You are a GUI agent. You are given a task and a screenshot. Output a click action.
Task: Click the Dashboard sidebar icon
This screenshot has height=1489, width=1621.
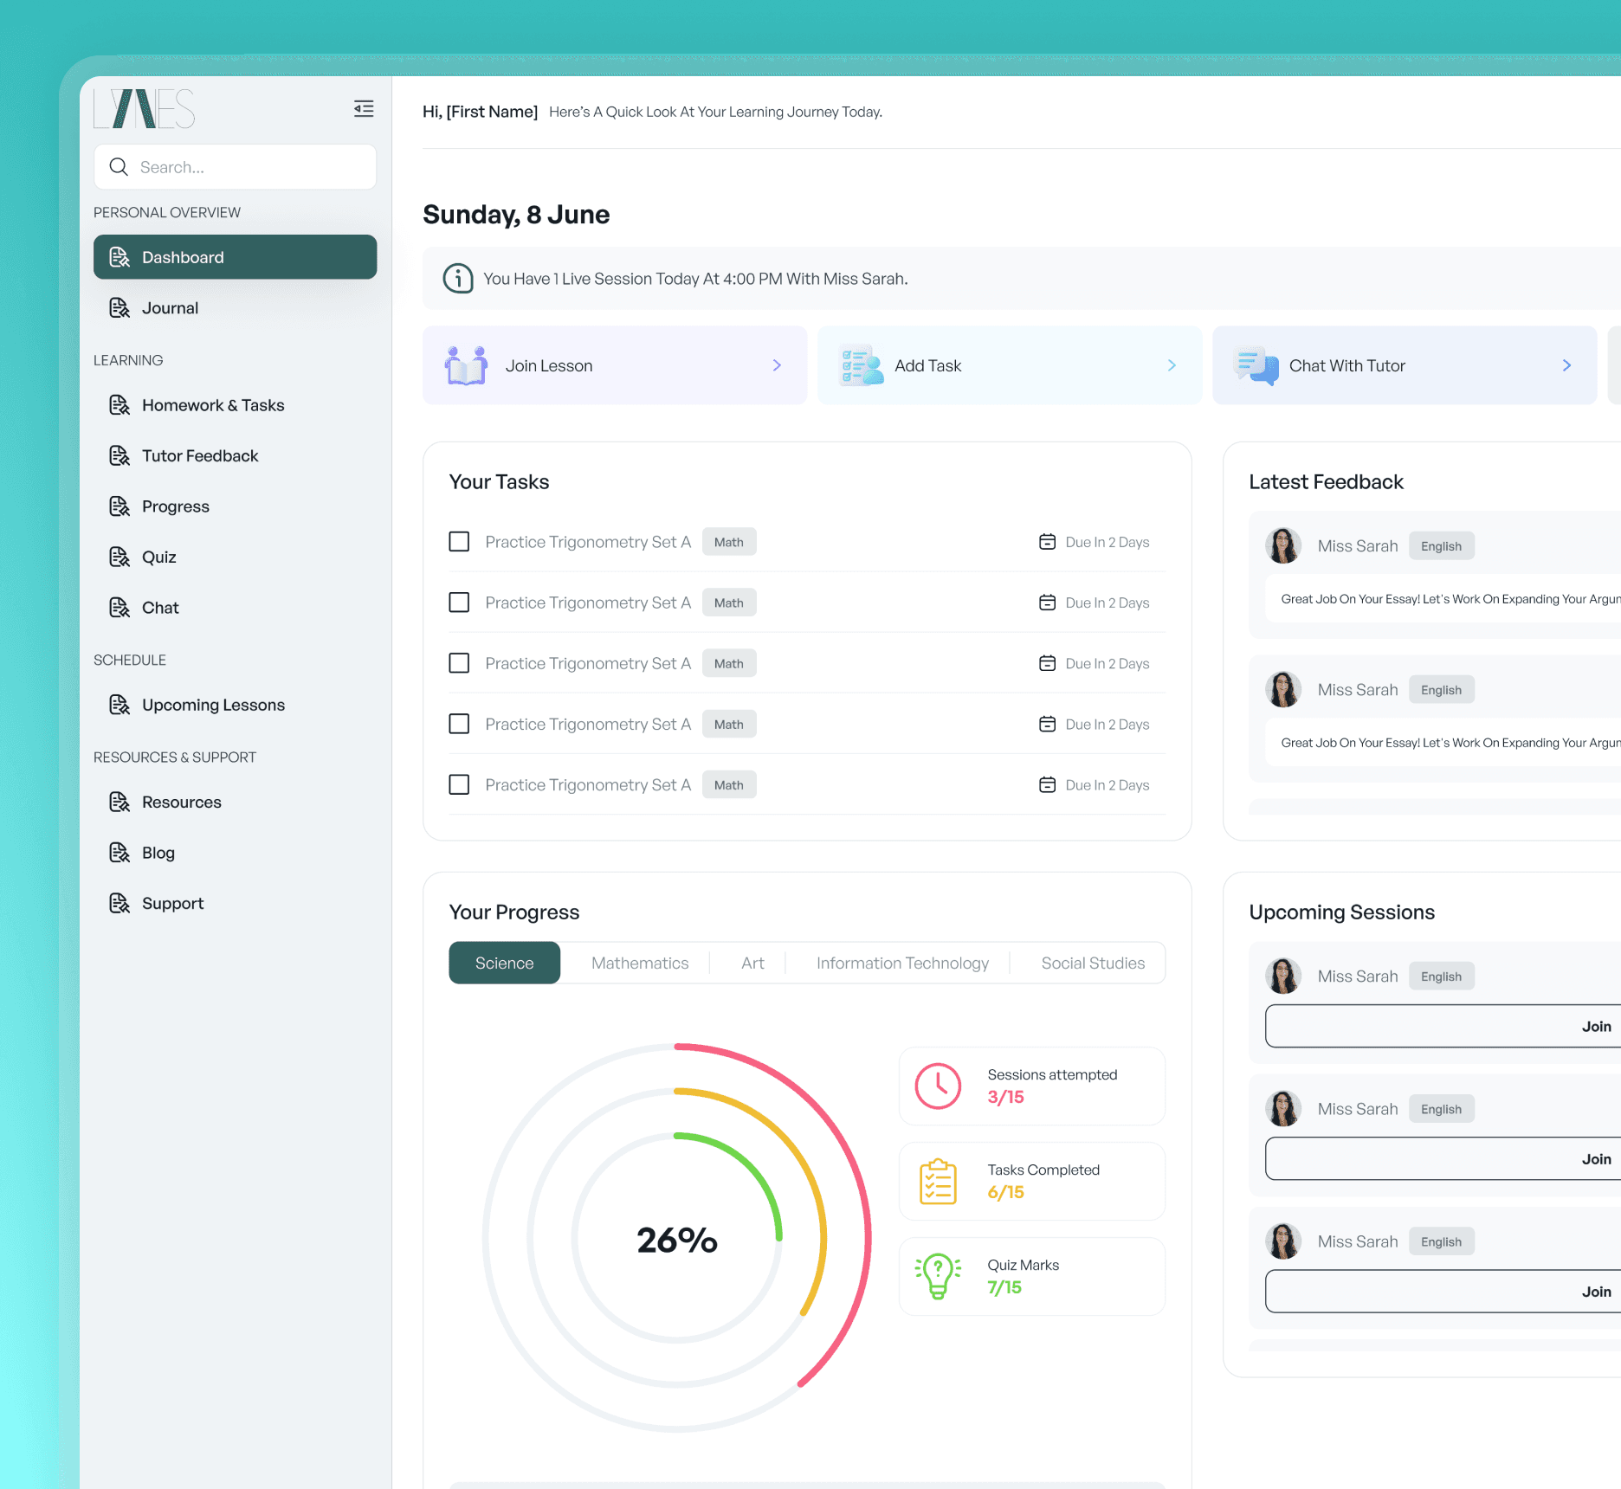tap(119, 257)
